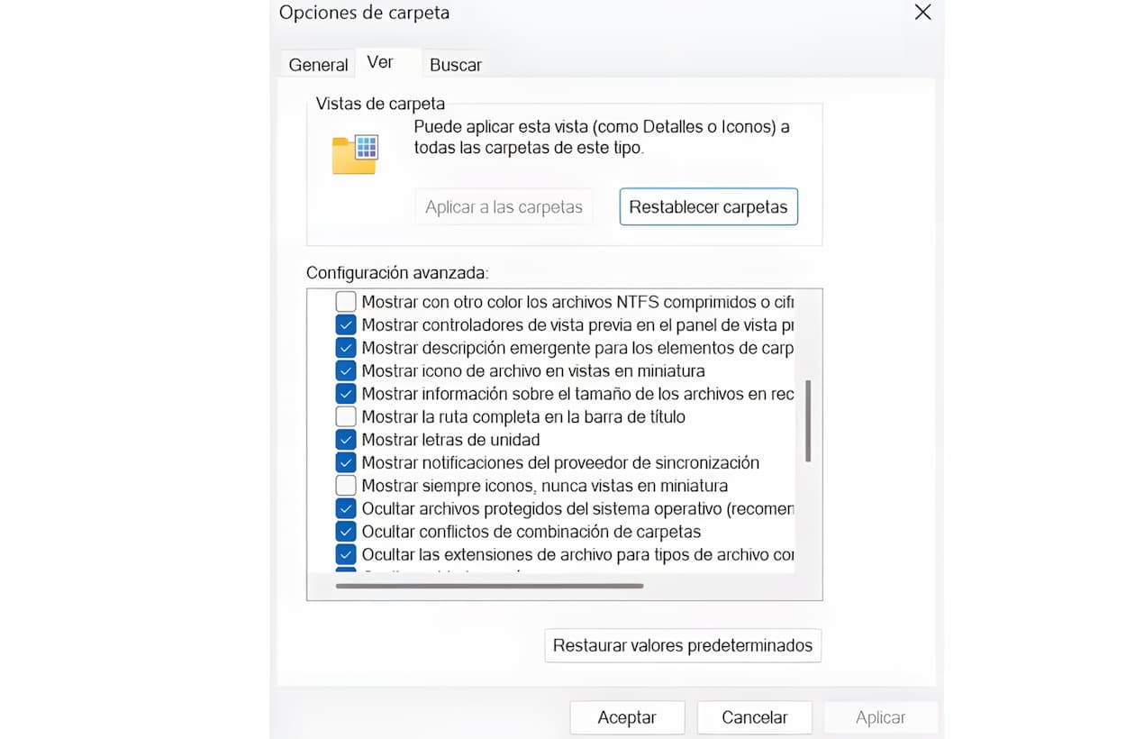1126x739 pixels.
Task: Enable NTFS compressed files color checkbox
Action: (x=346, y=302)
